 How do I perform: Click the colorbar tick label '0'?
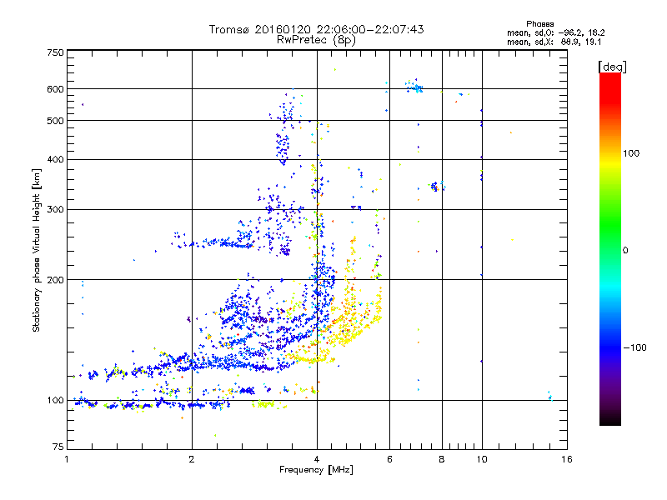coord(625,251)
